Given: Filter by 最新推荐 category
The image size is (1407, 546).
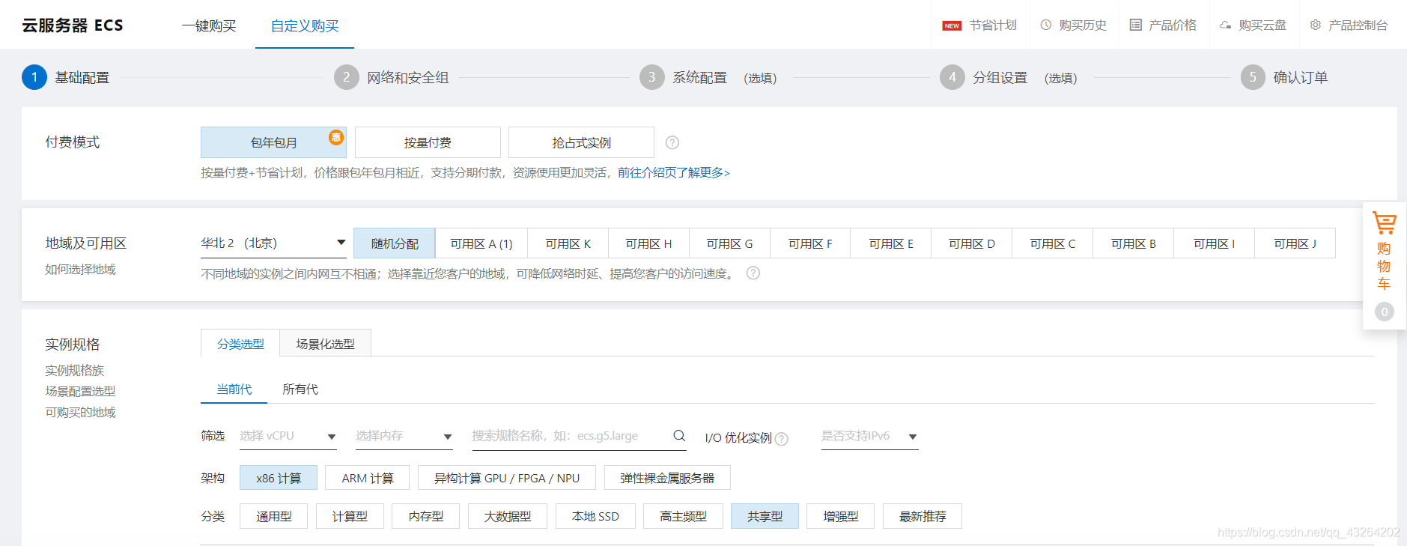Looking at the screenshot, I should click(923, 516).
